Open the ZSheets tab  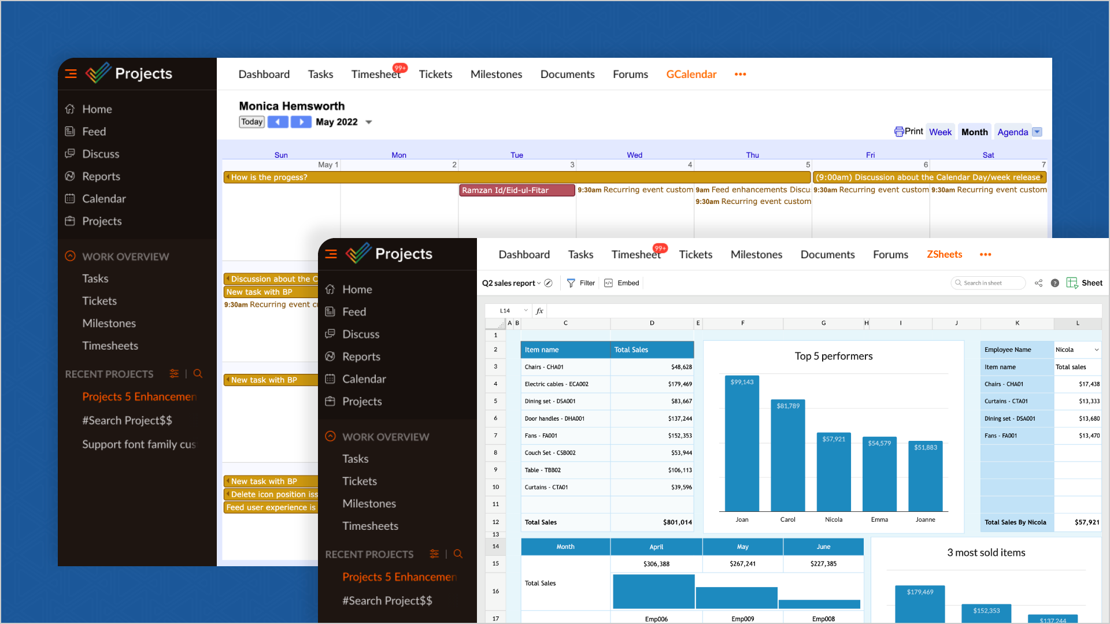click(x=944, y=254)
